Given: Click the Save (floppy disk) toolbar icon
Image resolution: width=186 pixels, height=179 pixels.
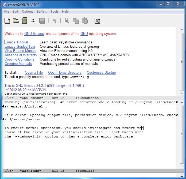Looking at the screenshot, I should [42, 21].
